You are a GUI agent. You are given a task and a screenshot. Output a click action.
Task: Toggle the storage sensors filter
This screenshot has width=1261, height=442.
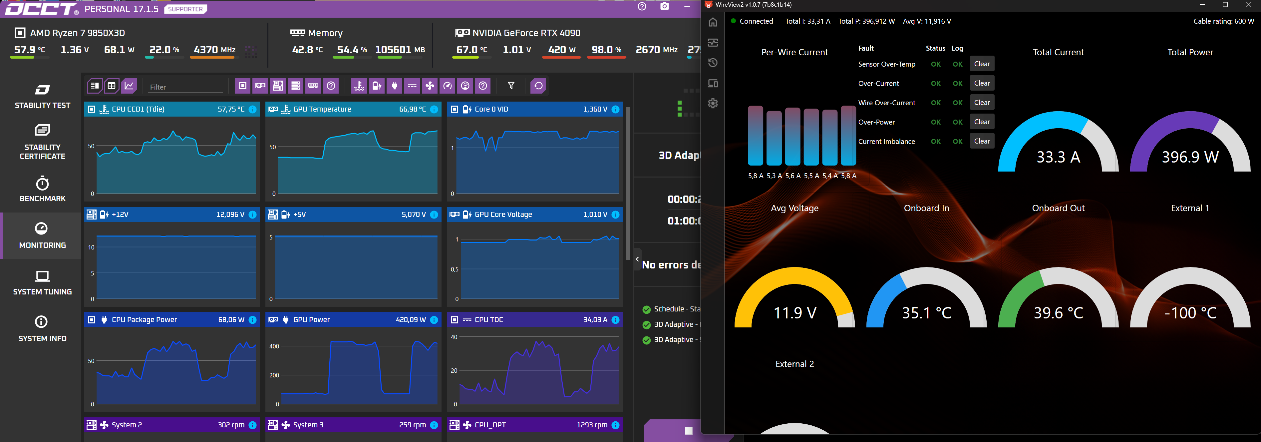tap(296, 86)
